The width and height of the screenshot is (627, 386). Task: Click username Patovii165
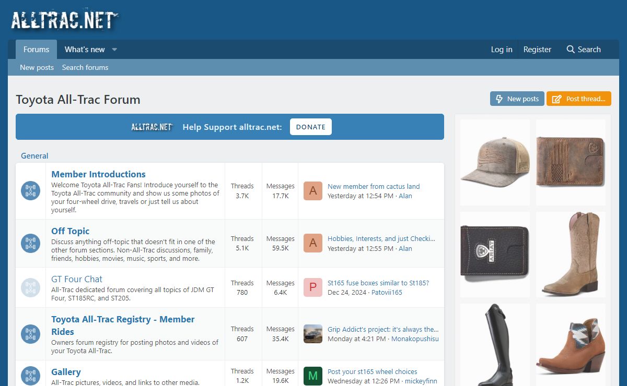(x=387, y=292)
